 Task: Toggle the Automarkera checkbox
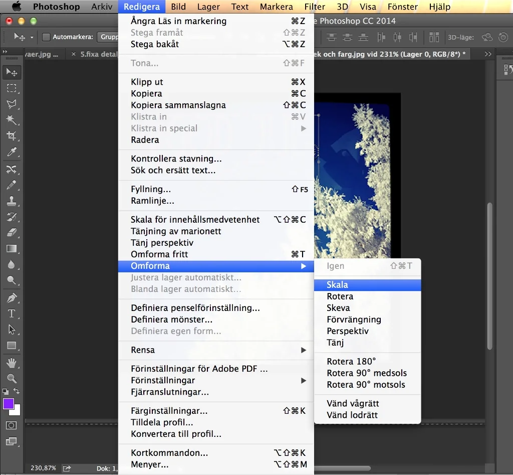46,37
